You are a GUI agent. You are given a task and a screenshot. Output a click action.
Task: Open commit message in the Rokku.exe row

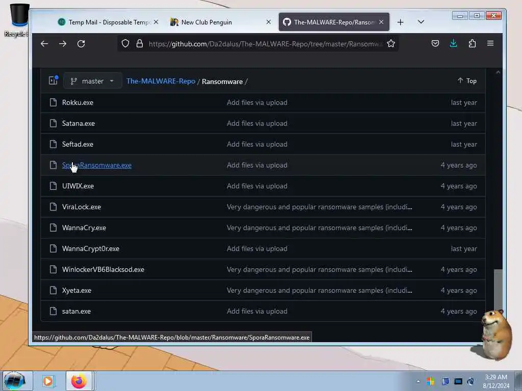(x=257, y=102)
